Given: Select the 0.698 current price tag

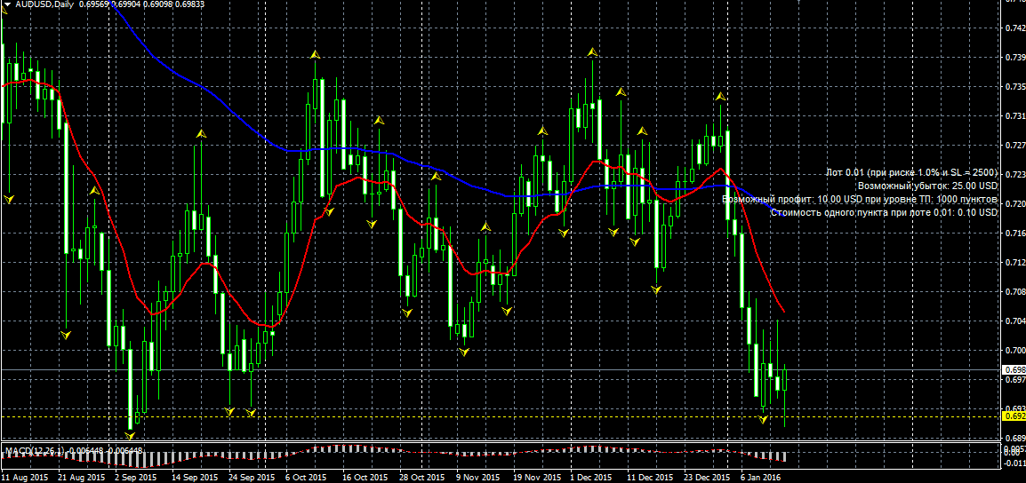Looking at the screenshot, I should click(1014, 370).
